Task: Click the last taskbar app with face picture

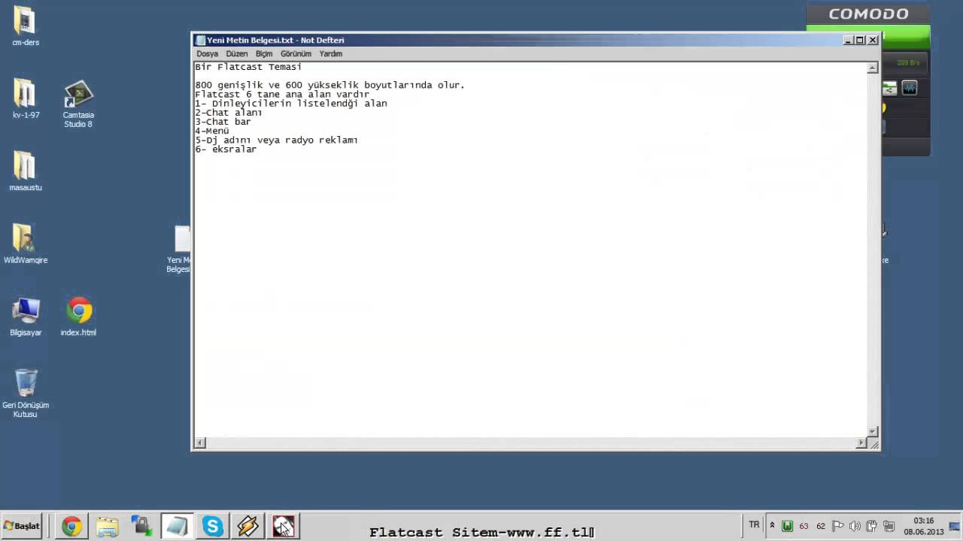Action: (x=283, y=527)
